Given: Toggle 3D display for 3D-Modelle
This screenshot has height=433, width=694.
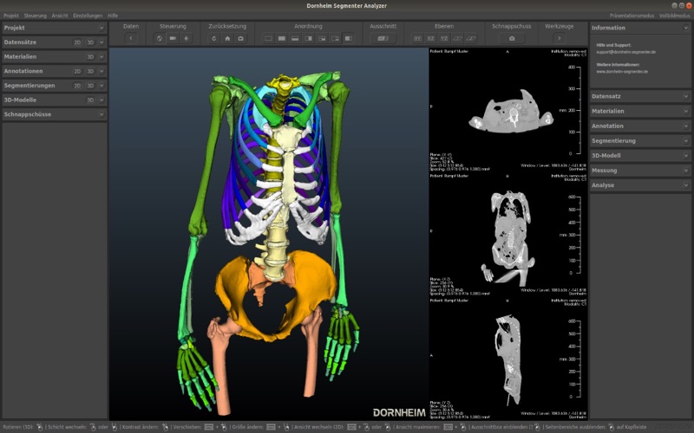Looking at the screenshot, I should point(90,100).
